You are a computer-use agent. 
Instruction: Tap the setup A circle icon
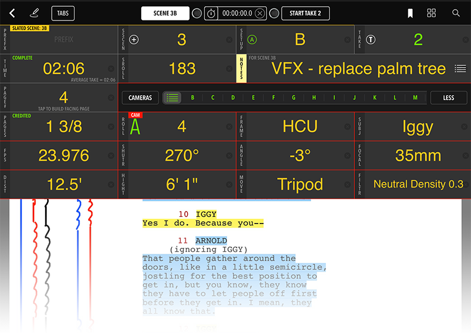252,39
